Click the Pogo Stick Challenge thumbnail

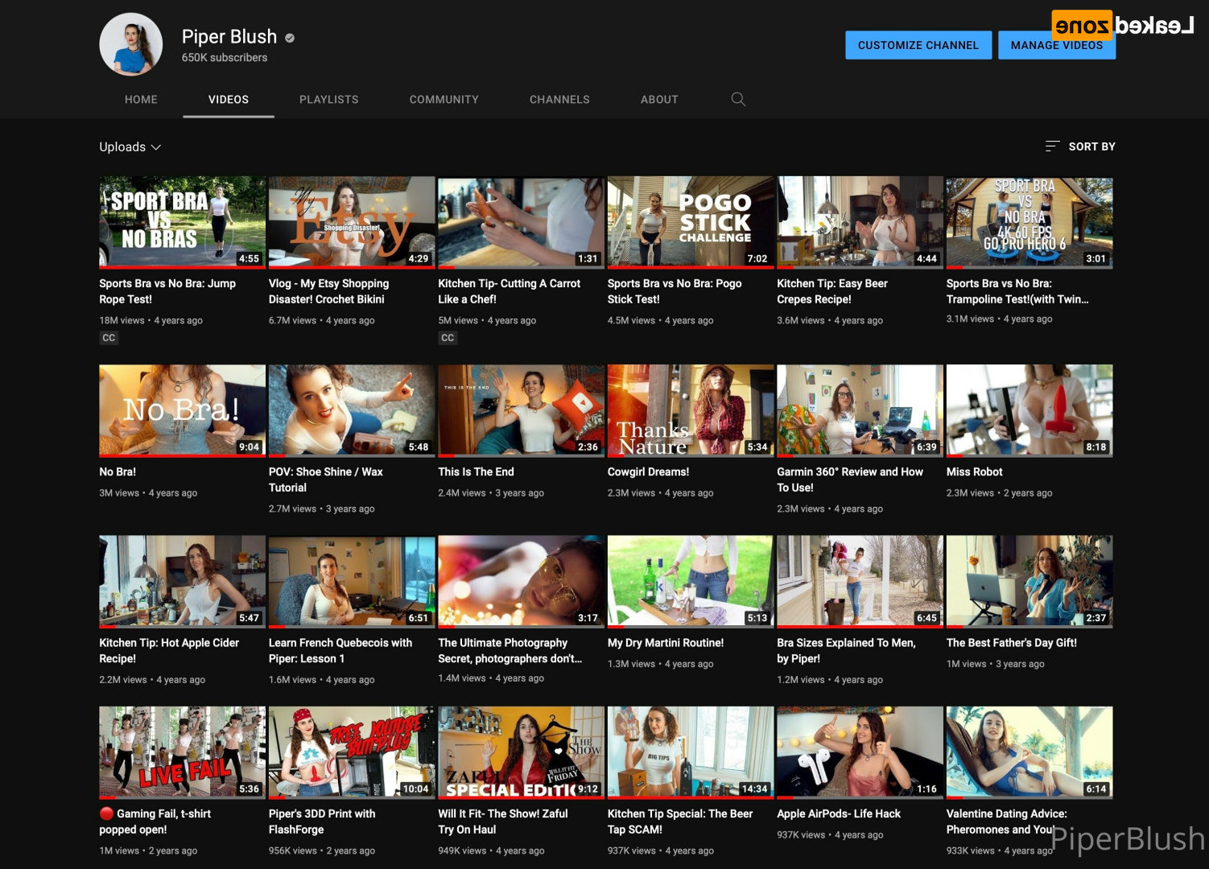(x=691, y=222)
